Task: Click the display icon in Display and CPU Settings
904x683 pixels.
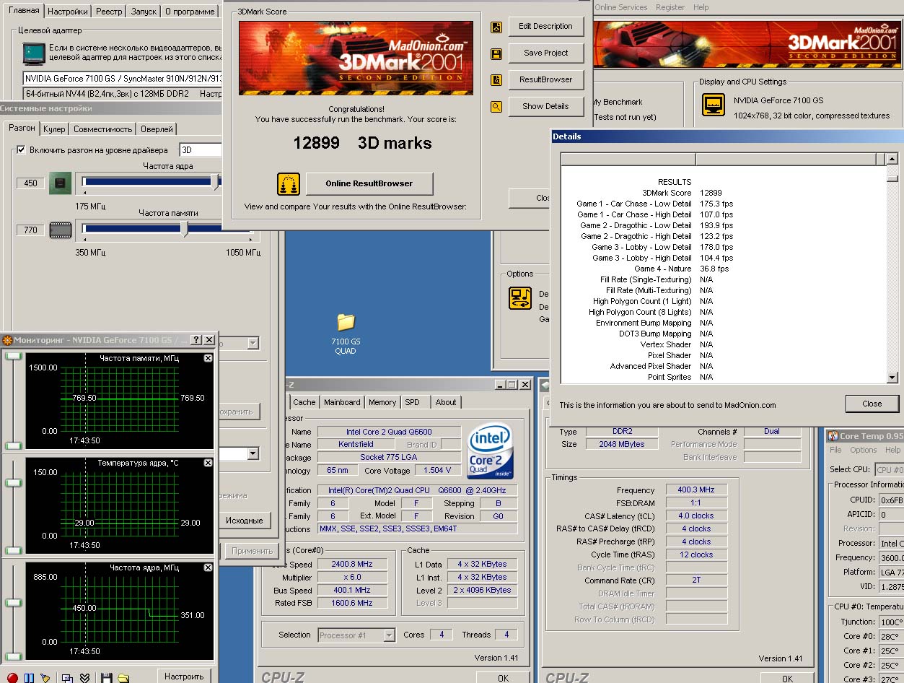Action: pos(714,105)
